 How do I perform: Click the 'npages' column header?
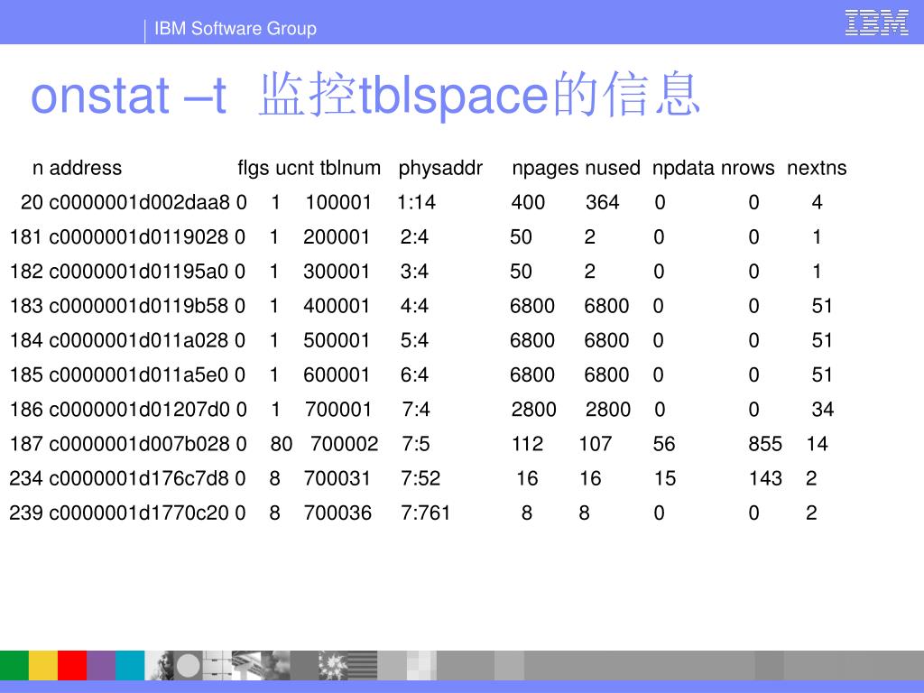click(545, 169)
